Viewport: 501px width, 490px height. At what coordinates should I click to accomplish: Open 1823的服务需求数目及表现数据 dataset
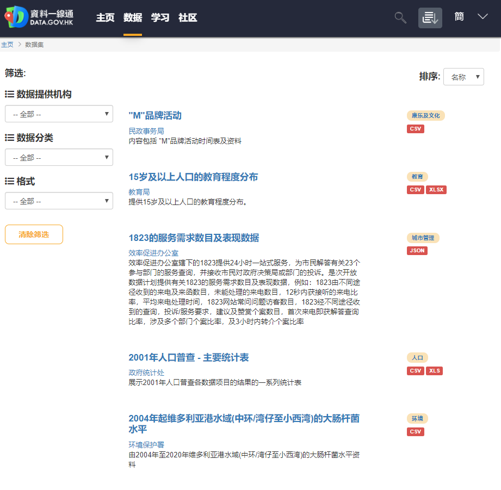(194, 238)
